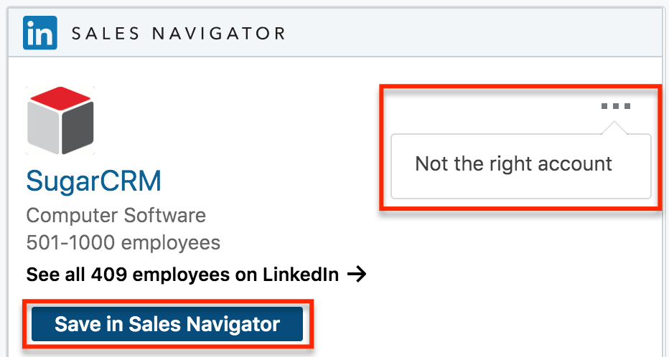Click the SALES NAVIGATOR header title
Viewport: 669px width, 357px height.
tap(177, 33)
